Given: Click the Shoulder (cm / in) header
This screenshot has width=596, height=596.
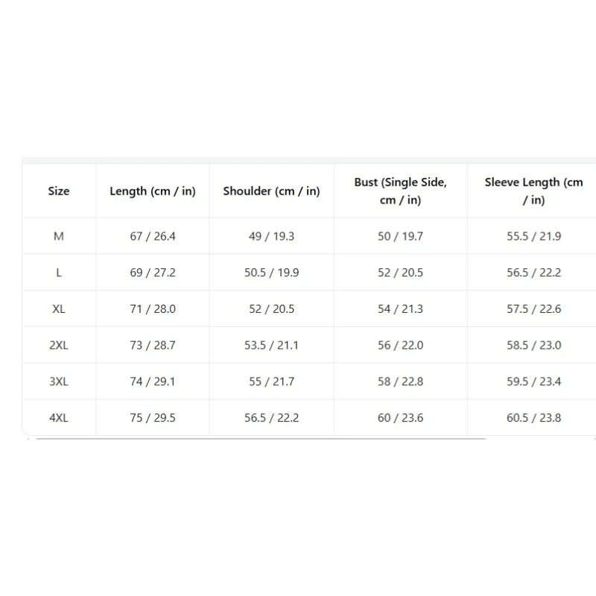Looking at the screenshot, I should click(x=271, y=191).
